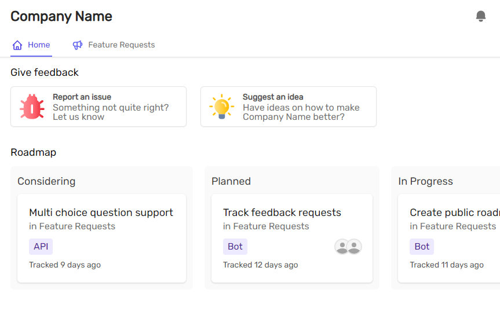Click the Planned column header

[231, 181]
